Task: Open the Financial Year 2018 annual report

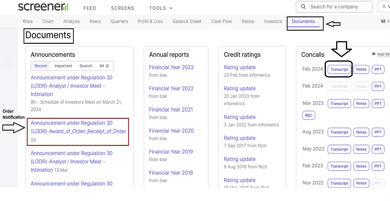Action: pos(171,173)
